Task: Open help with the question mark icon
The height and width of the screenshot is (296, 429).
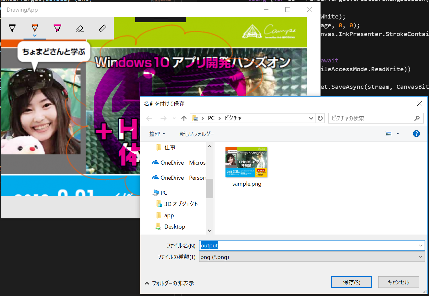Action: pos(416,134)
